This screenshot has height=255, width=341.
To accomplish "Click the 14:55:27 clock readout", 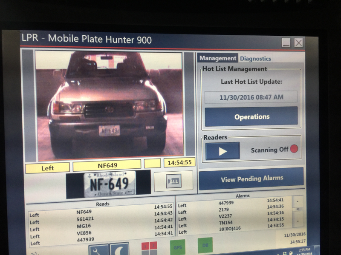I will coord(298,241).
